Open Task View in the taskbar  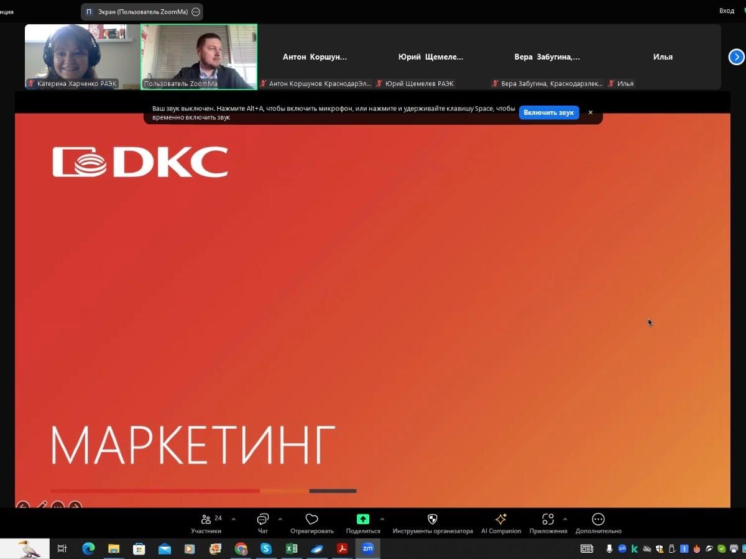pos(62,548)
